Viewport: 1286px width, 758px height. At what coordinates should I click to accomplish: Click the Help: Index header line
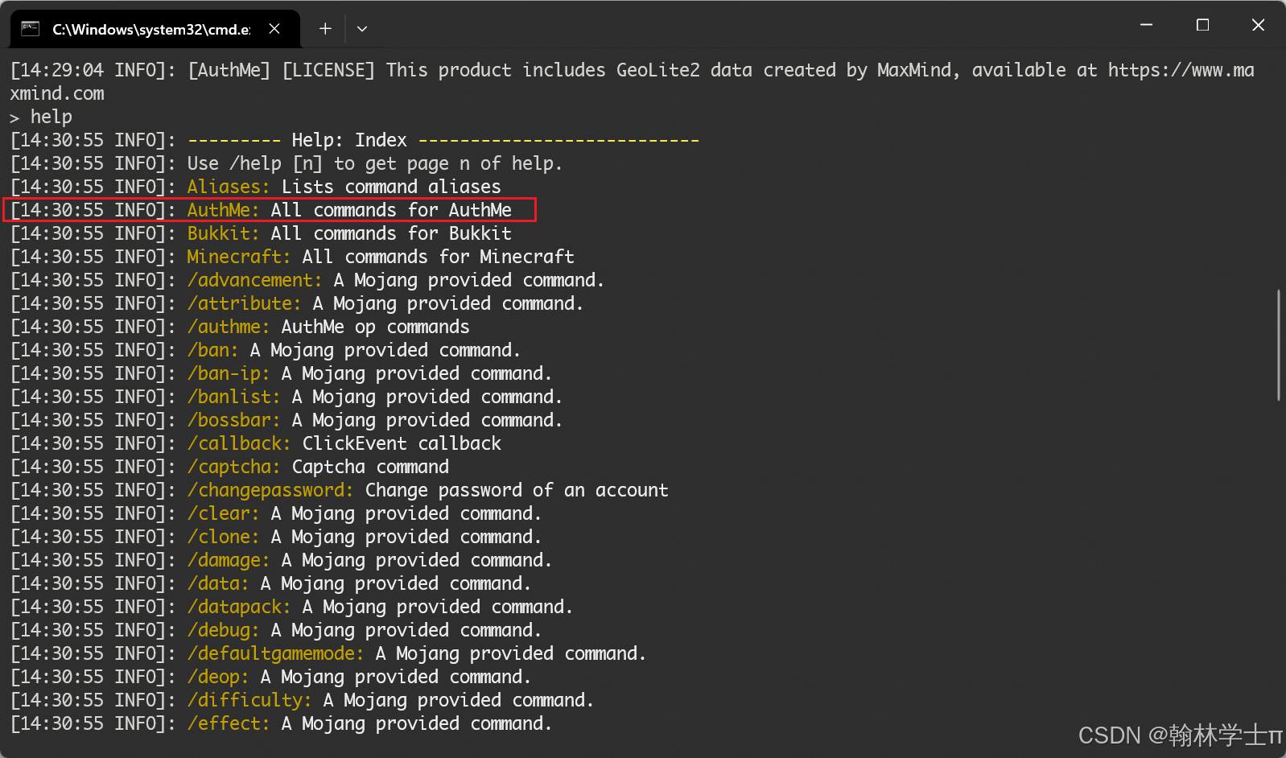(443, 140)
